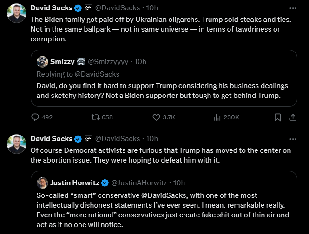309x234 pixels.
Task: Open more options on abortion tweet
Action: (292, 139)
